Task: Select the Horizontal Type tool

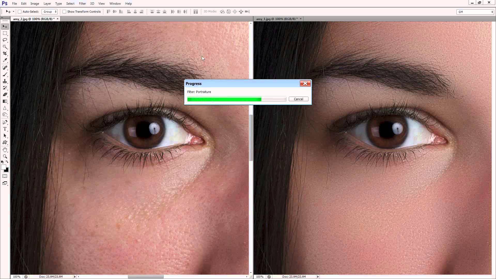Action: pos(5,129)
